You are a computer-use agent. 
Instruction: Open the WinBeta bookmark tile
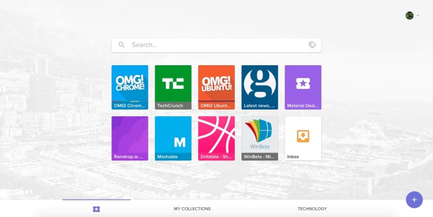coord(260,139)
